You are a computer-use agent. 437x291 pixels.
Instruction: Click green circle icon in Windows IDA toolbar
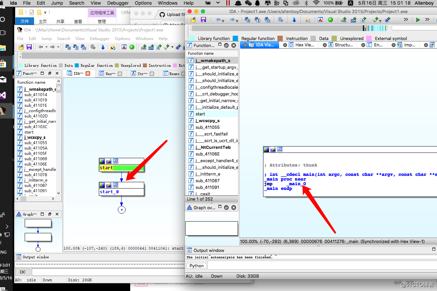pyautogui.click(x=132, y=47)
